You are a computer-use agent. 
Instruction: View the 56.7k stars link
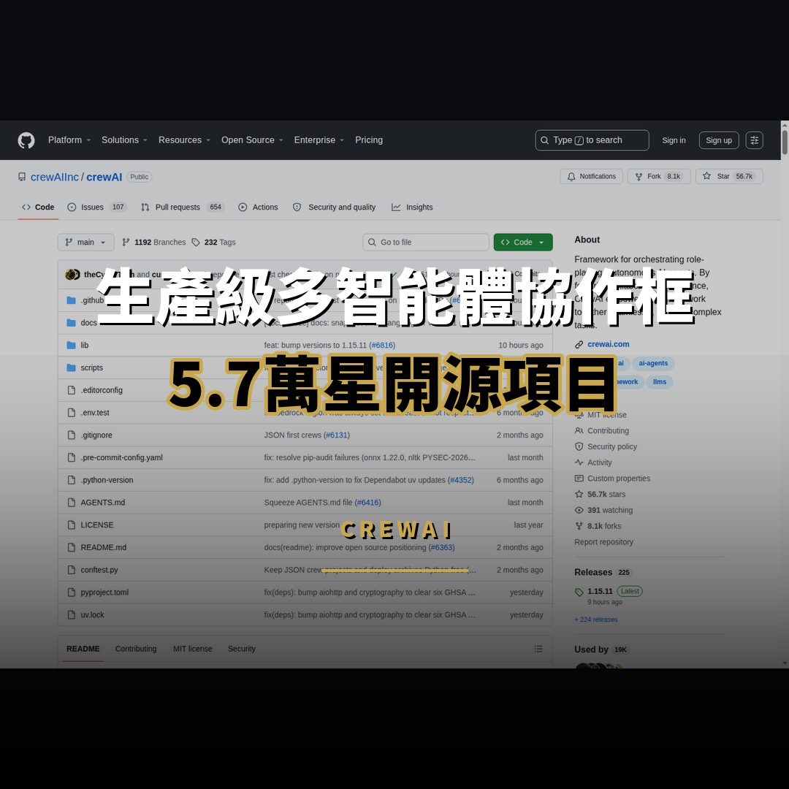(606, 494)
